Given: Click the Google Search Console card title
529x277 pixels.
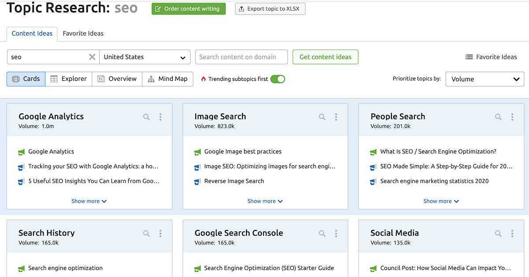Looking at the screenshot, I should [x=239, y=233].
